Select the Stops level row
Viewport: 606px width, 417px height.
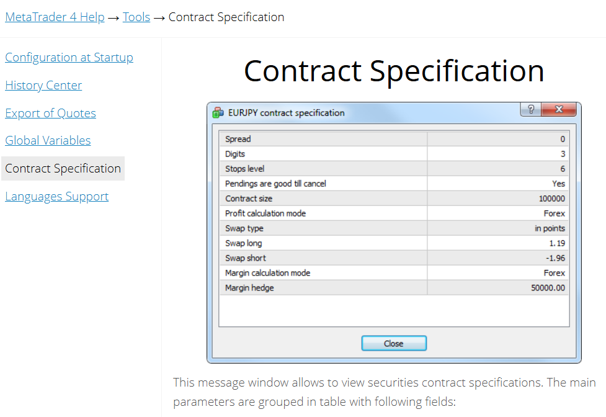(x=323, y=169)
